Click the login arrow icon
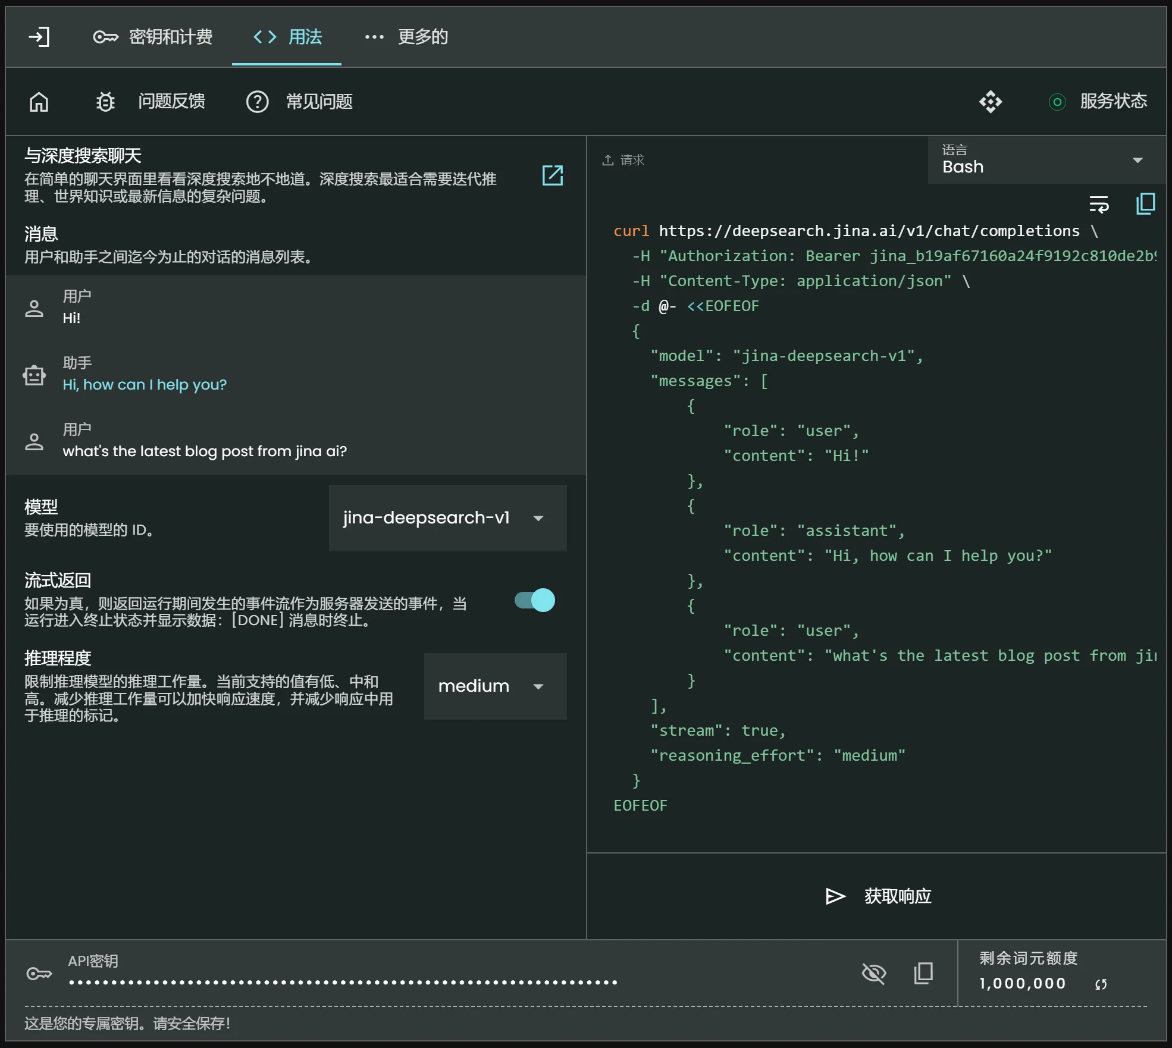This screenshot has height=1048, width=1172. click(39, 37)
